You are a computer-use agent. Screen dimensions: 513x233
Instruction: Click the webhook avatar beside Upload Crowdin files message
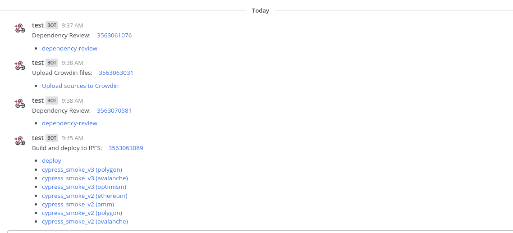(20, 65)
